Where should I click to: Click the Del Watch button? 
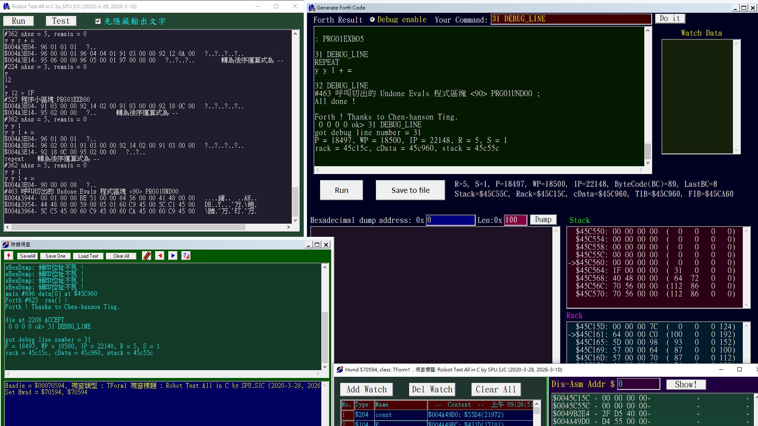tap(432, 389)
